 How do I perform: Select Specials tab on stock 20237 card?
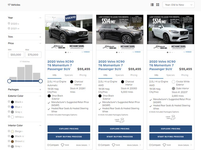[x=170, y=75]
